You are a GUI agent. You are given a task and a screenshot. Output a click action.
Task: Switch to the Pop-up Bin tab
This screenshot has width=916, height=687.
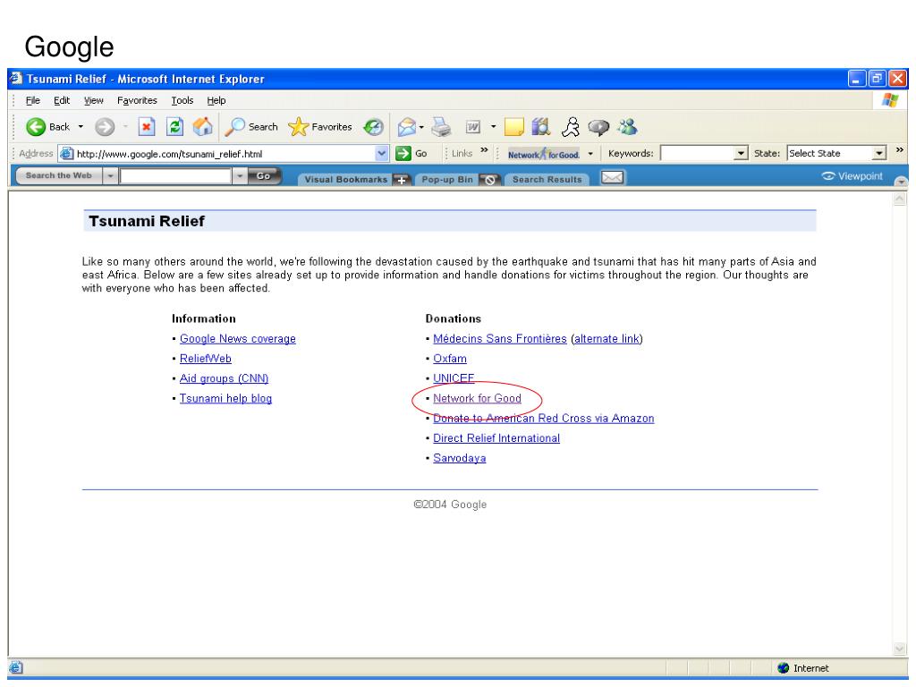[x=447, y=180]
